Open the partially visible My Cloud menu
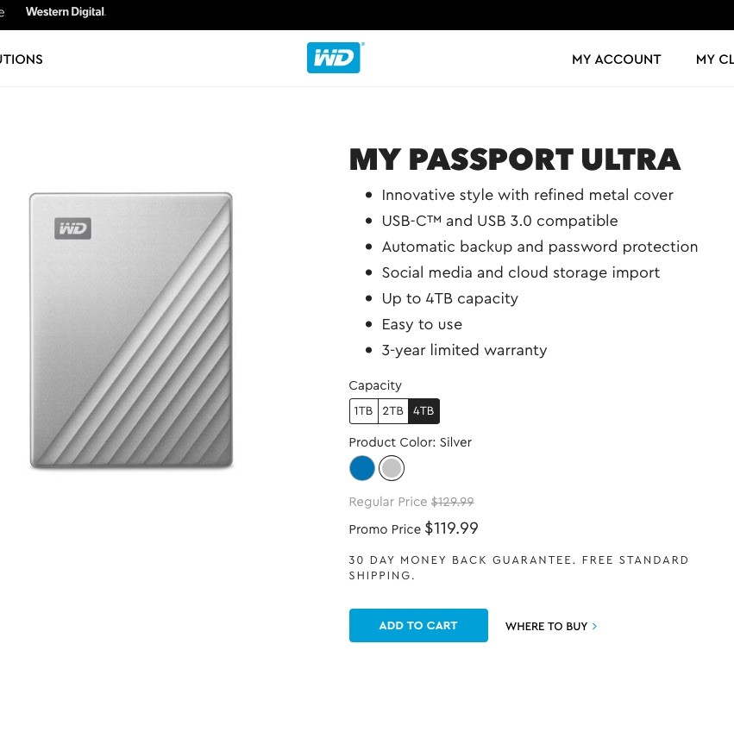Screen dimensions: 734x744 [x=714, y=59]
